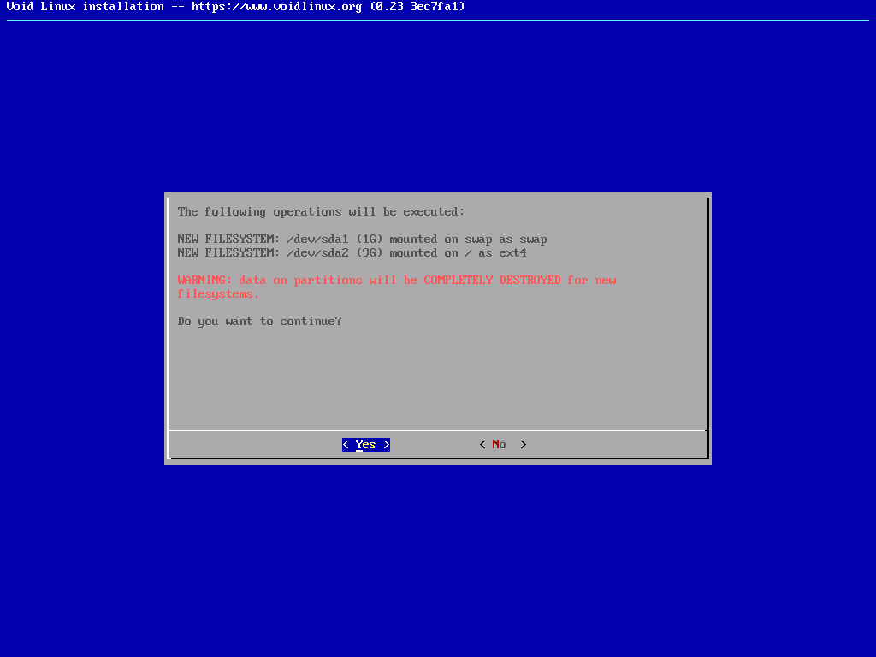This screenshot has width=876, height=657.
Task: Click the 'COMPLETELY DESTROYED' warning words
Action: coord(492,281)
